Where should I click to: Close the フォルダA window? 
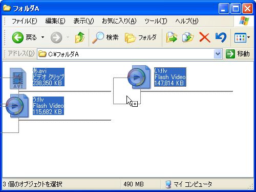coord(247,8)
